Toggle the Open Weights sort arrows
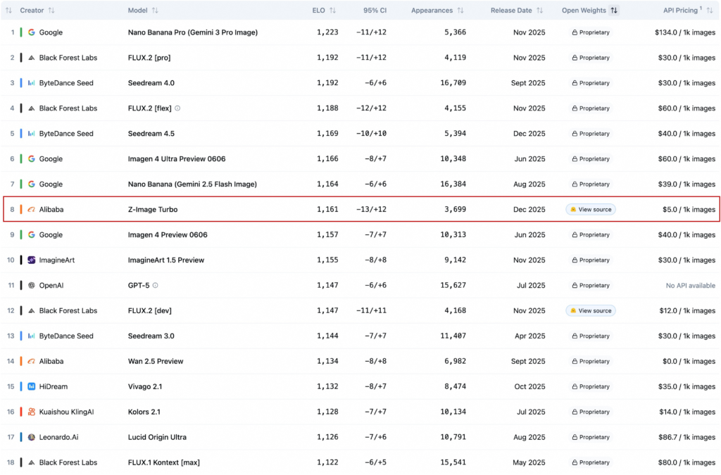The image size is (721, 475). click(614, 11)
